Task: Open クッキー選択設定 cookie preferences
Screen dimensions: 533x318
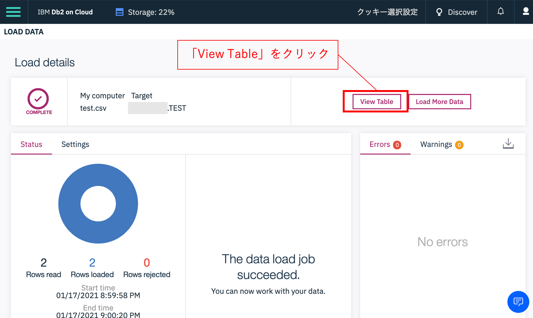Action: pyautogui.click(x=387, y=12)
